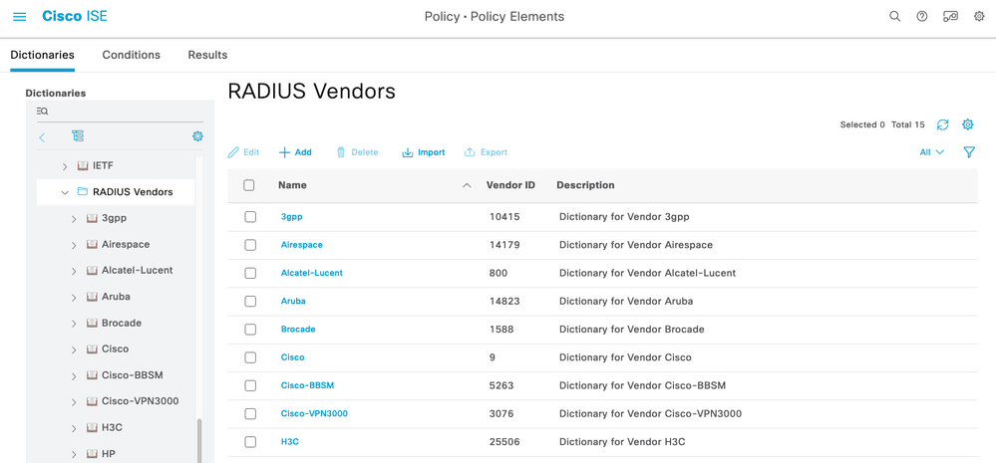Click the Airespace book icon in tree
The image size is (996, 463).
point(92,244)
